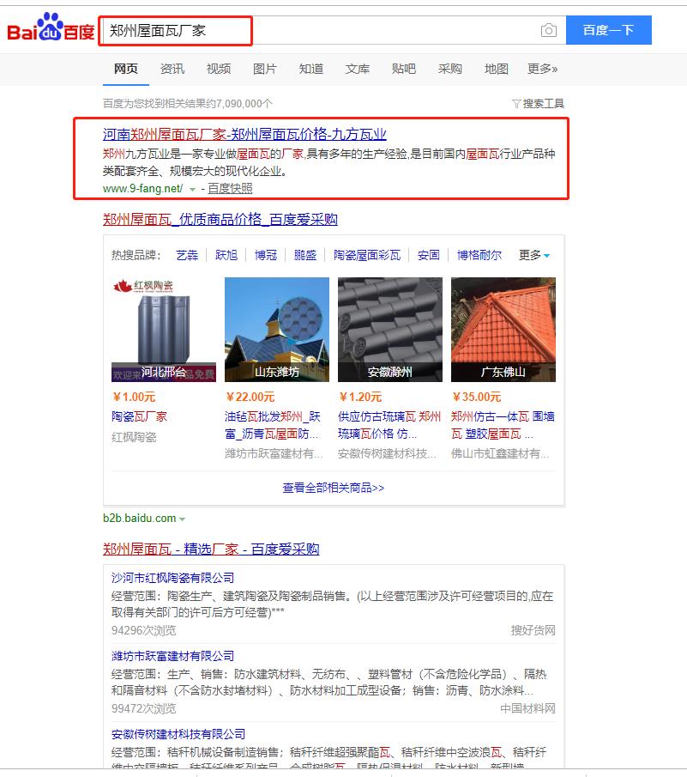
Task: Click the 中国材料网 source label
Action: (x=527, y=708)
